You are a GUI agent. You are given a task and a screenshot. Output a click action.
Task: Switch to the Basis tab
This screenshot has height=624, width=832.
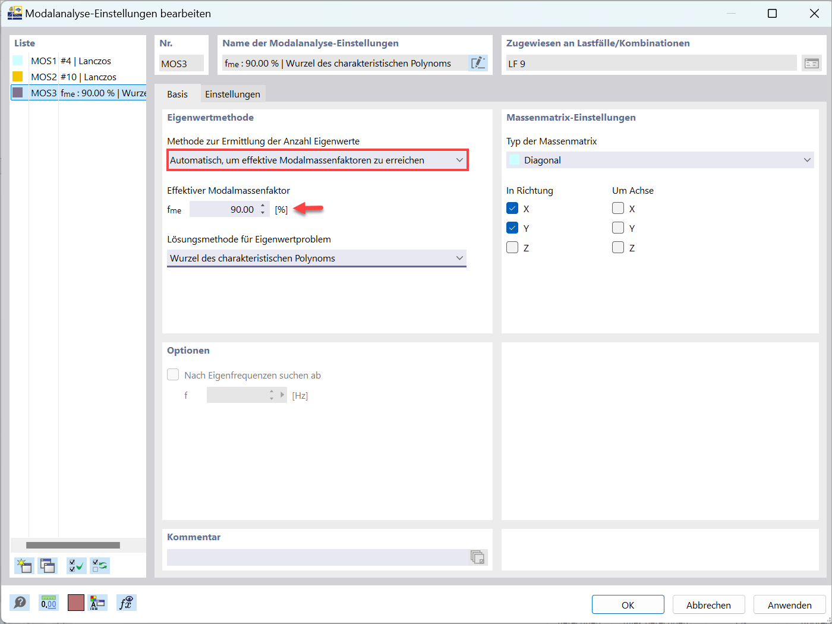pos(177,94)
